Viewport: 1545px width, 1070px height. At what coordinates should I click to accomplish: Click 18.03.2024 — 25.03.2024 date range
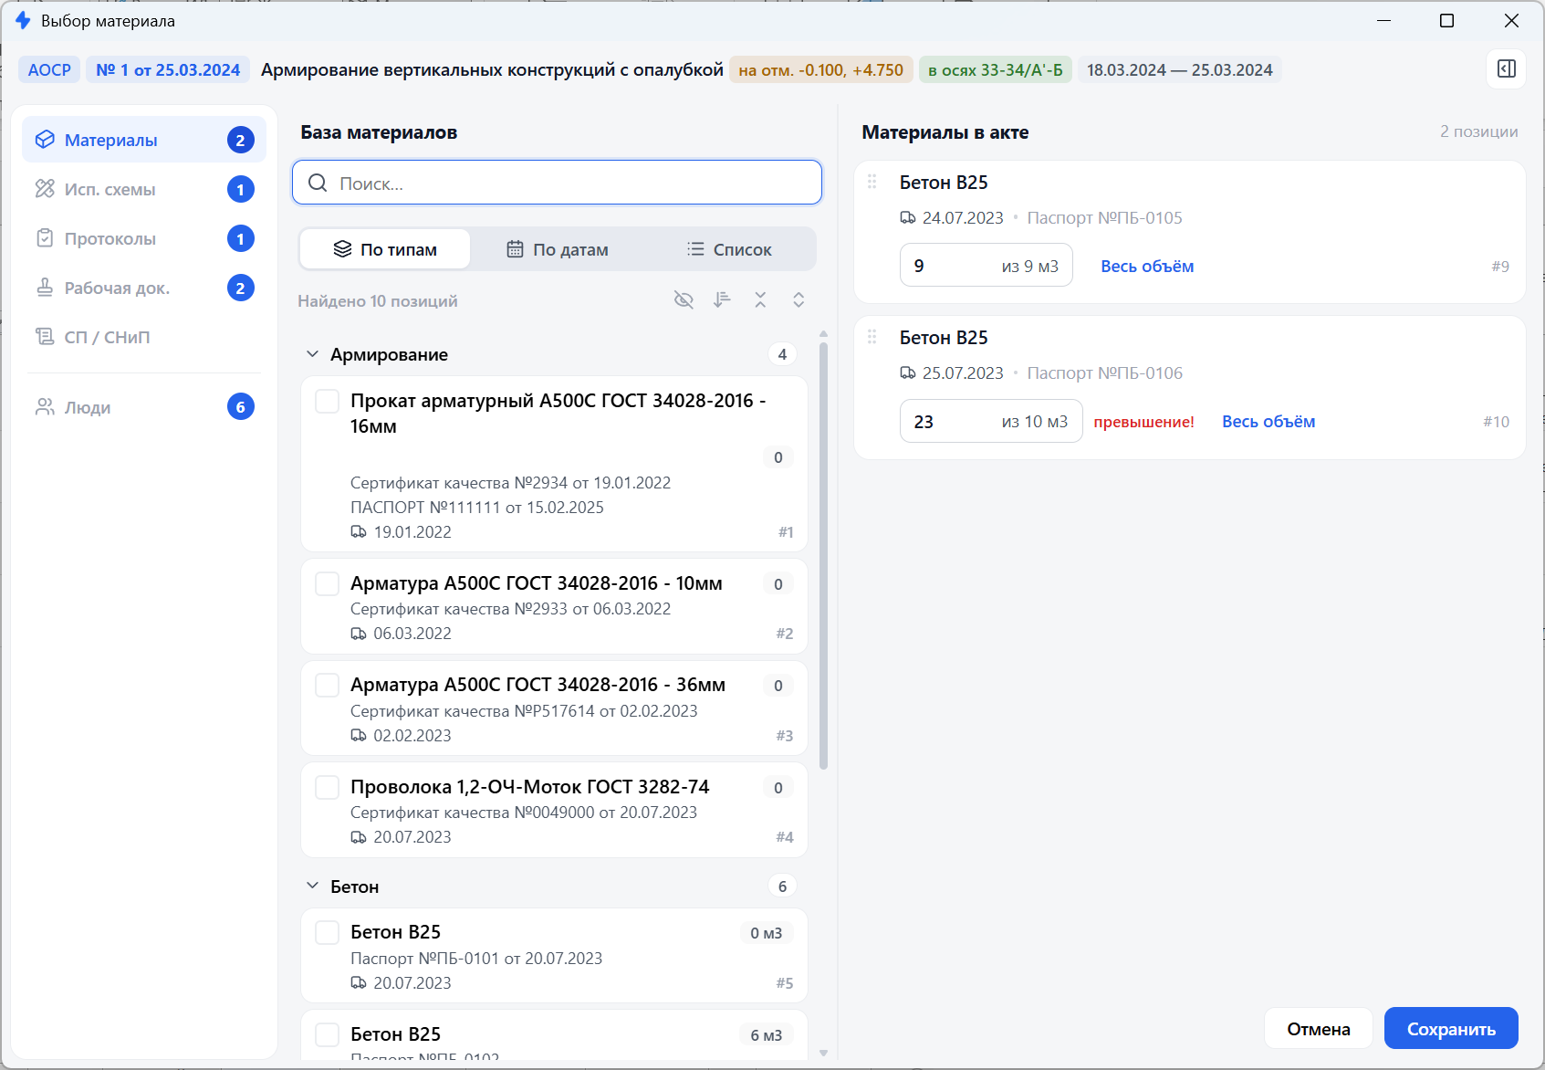pyautogui.click(x=1180, y=70)
